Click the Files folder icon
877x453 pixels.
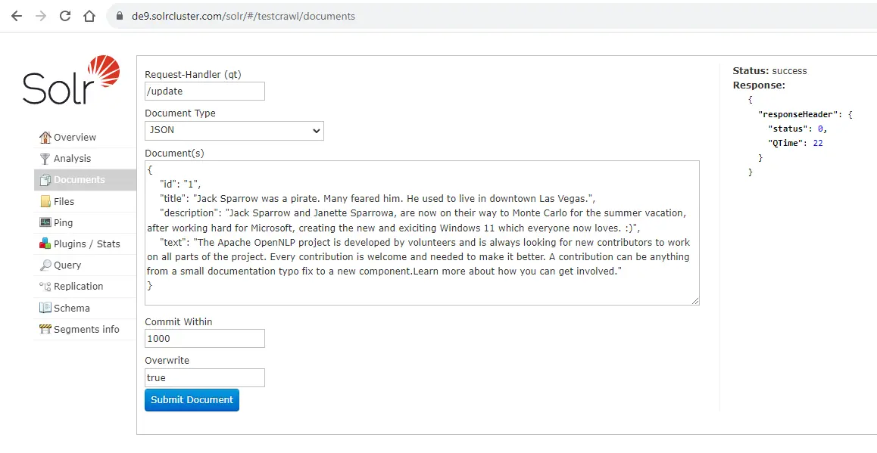tap(45, 201)
